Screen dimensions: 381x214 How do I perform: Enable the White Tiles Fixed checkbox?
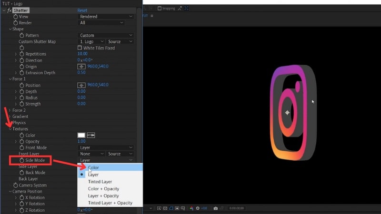click(x=80, y=48)
